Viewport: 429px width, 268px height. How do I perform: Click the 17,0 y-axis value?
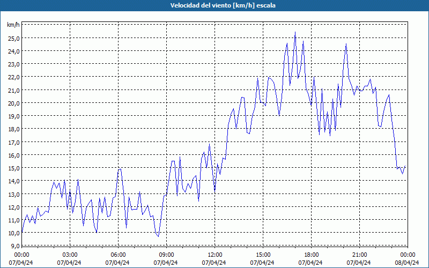[14, 142]
